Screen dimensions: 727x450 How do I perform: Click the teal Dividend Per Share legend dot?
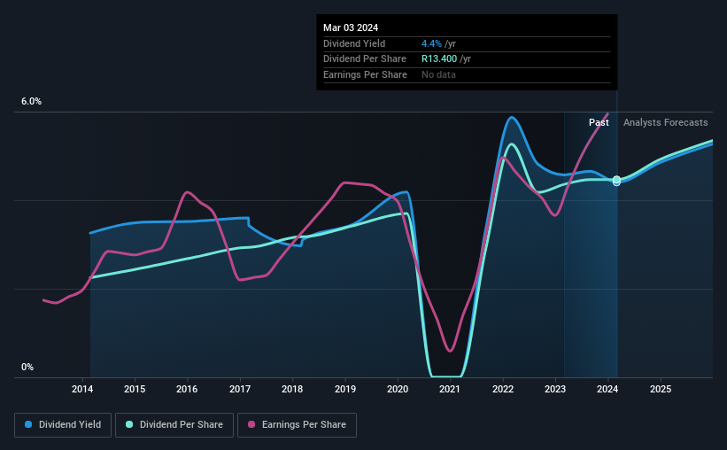point(129,424)
